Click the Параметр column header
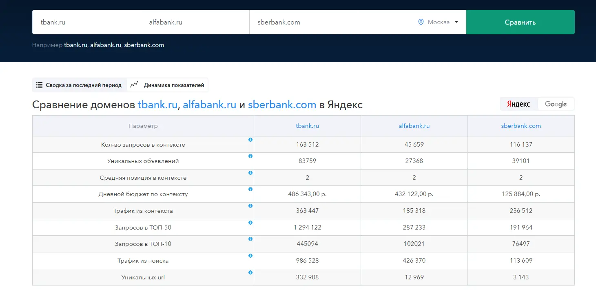Image resolution: width=596 pixels, height=290 pixels. click(143, 126)
